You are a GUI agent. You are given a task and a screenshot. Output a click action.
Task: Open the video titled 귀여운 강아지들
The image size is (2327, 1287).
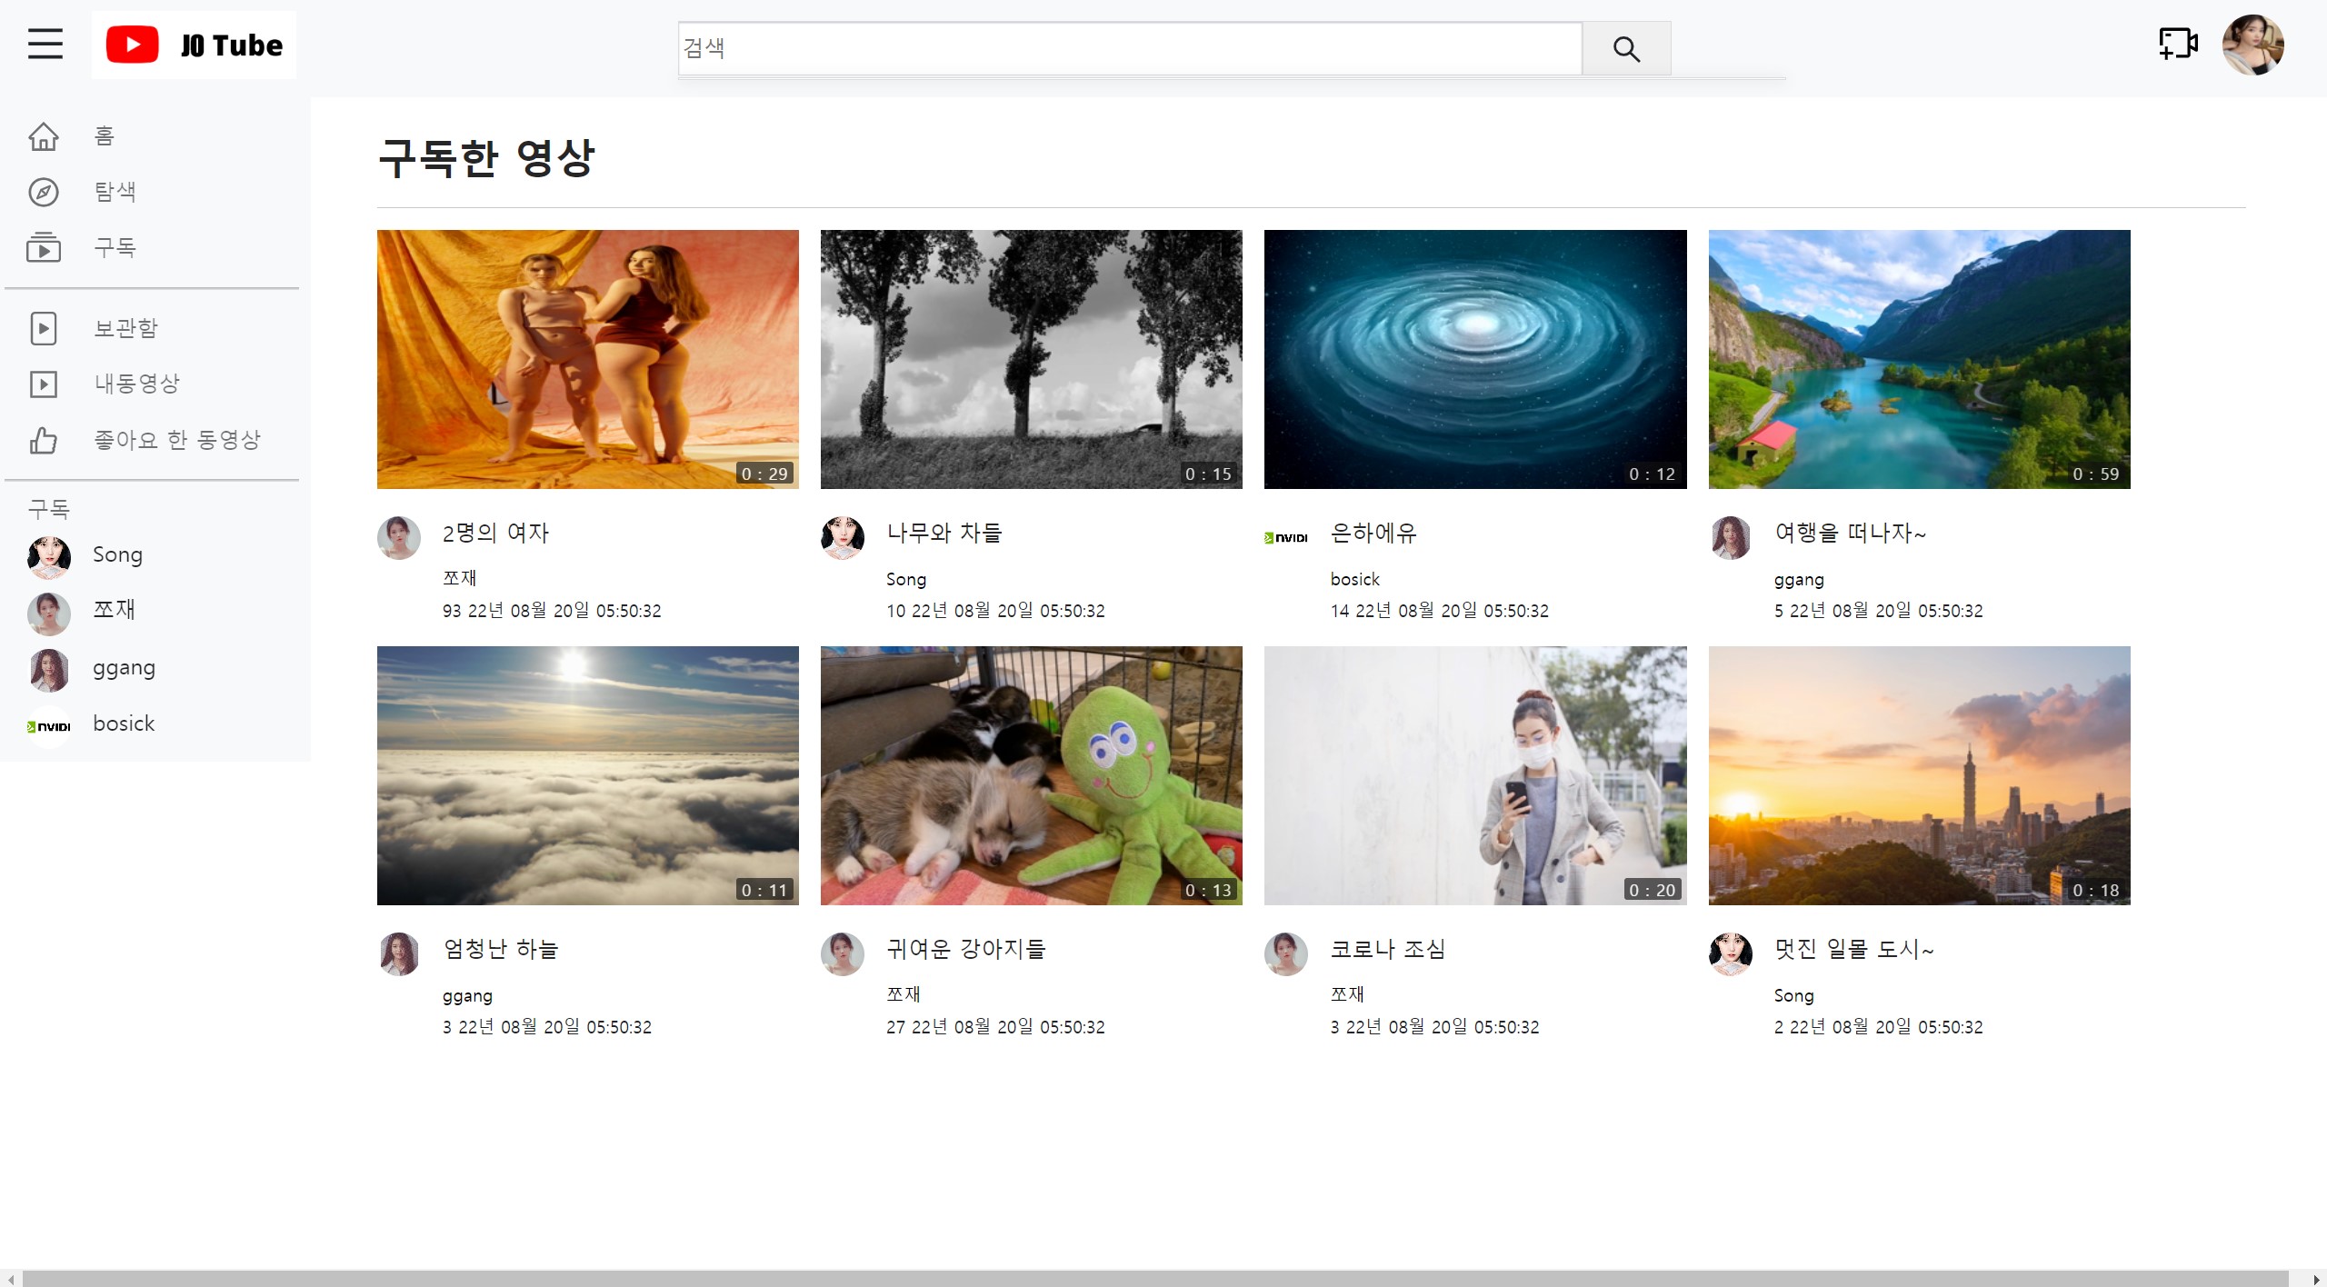tap(1031, 775)
